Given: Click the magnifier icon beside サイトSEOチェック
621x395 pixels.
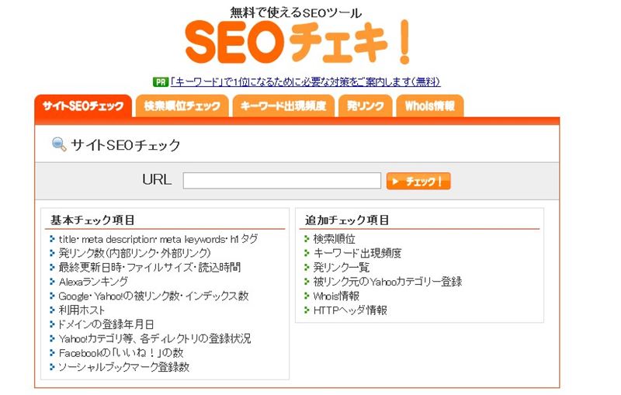Looking at the screenshot, I should click(x=59, y=144).
